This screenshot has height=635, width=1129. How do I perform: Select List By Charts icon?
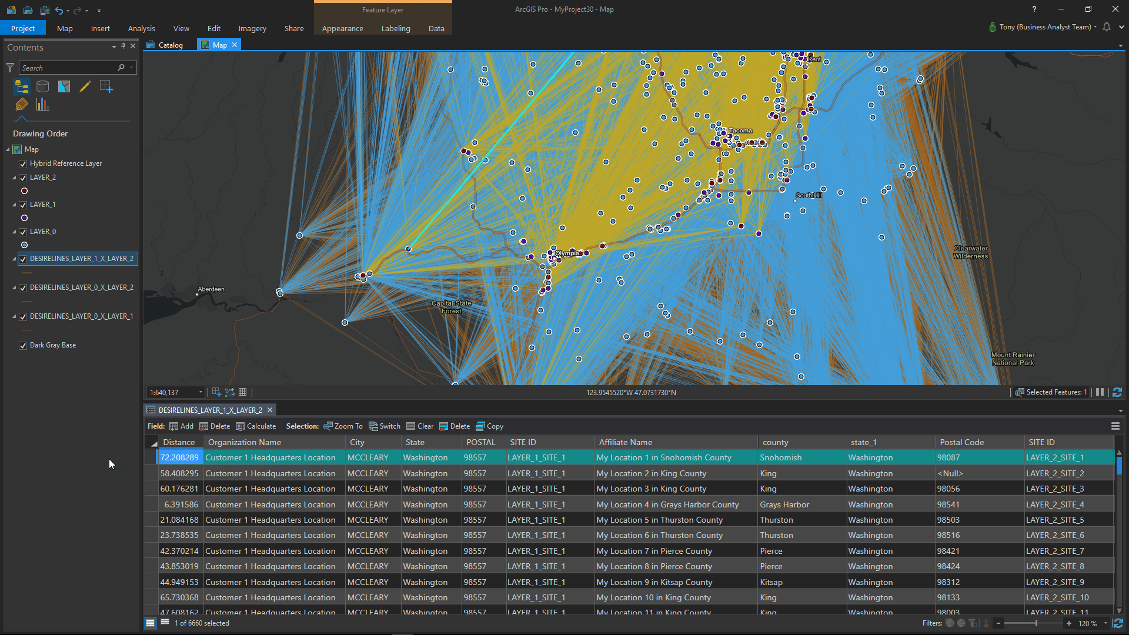(x=43, y=105)
